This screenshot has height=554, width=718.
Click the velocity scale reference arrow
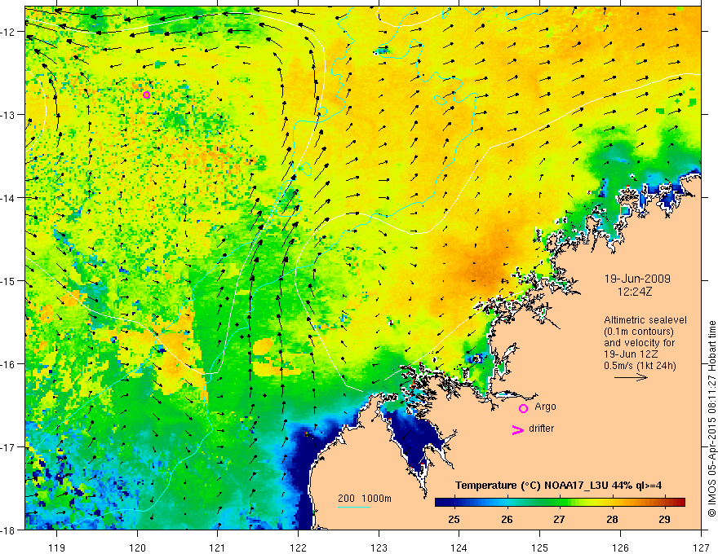coord(631,377)
